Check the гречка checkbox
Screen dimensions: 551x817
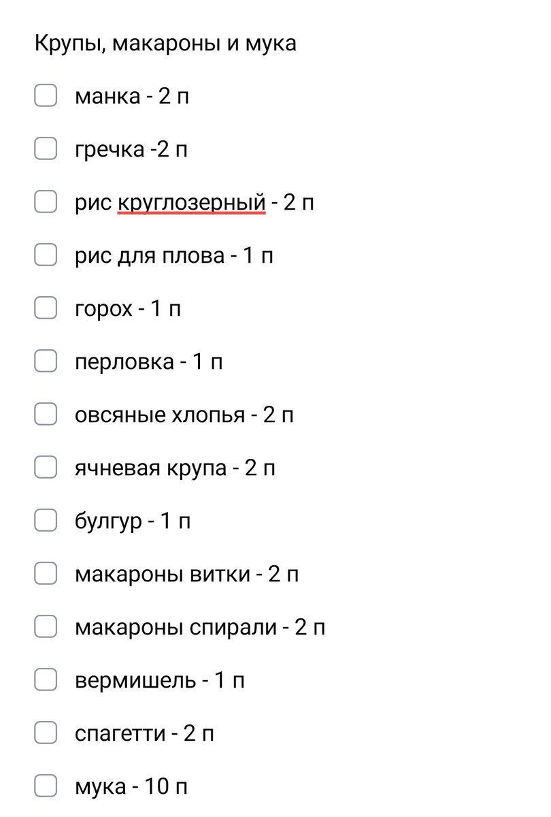pos(46,148)
